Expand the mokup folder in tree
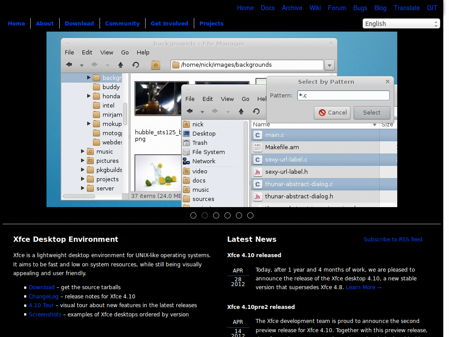The height and width of the screenshot is (337, 449). tap(89, 123)
